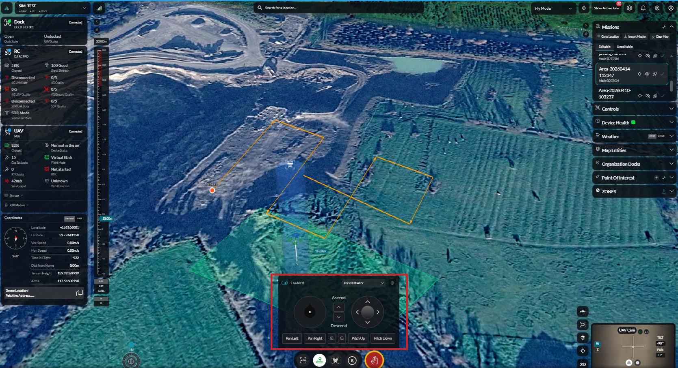The image size is (678, 368).
Task: Launch the Area-20260414-112347 mission rocket icon
Action: pos(655,74)
